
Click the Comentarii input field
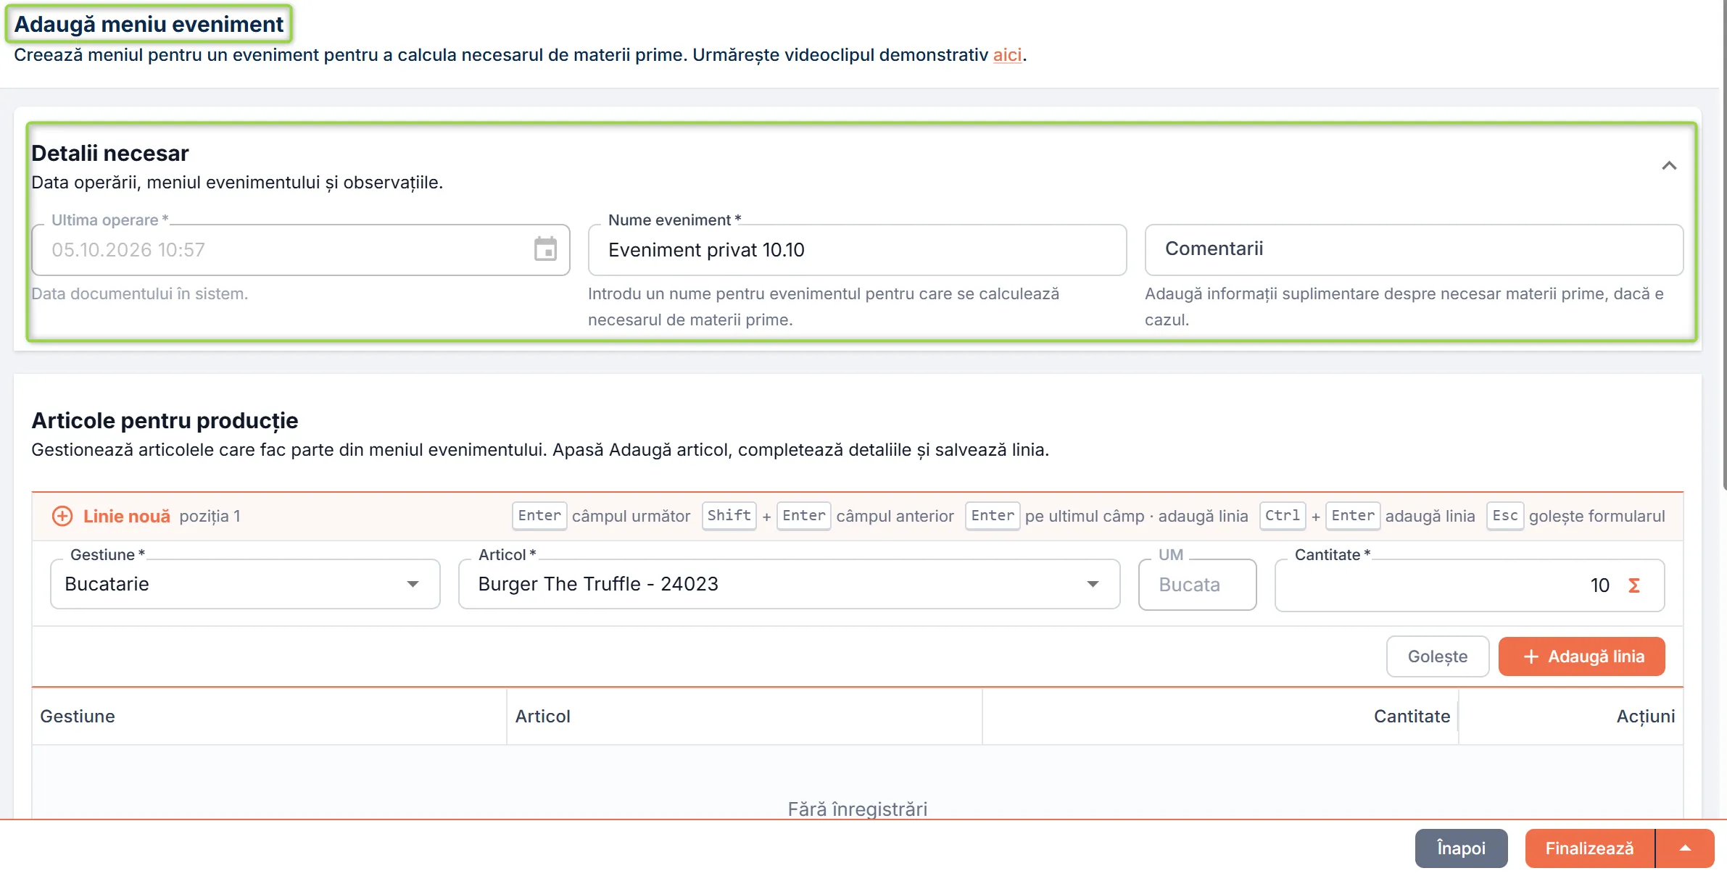(x=1414, y=250)
